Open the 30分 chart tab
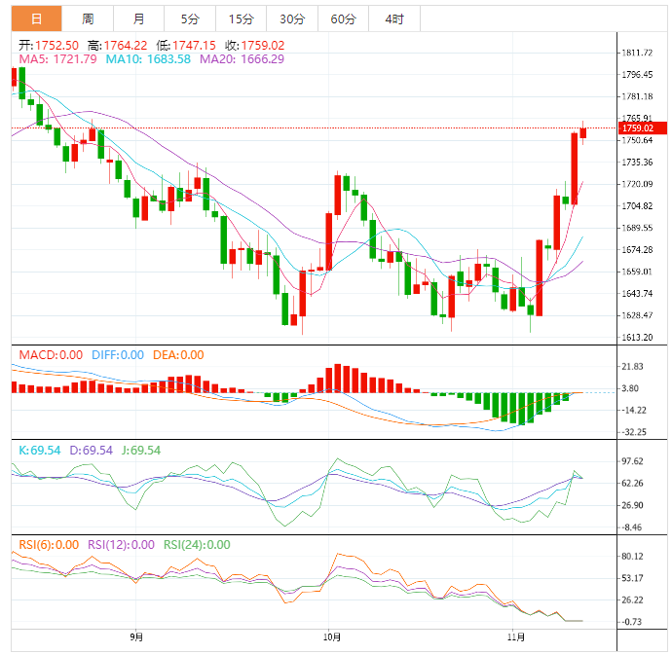This screenshot has width=672, height=654. [292, 18]
